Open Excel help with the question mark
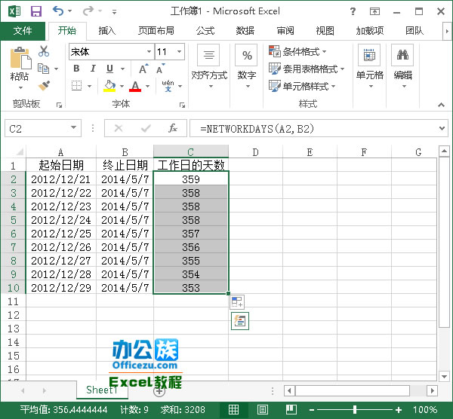 pos(353,11)
